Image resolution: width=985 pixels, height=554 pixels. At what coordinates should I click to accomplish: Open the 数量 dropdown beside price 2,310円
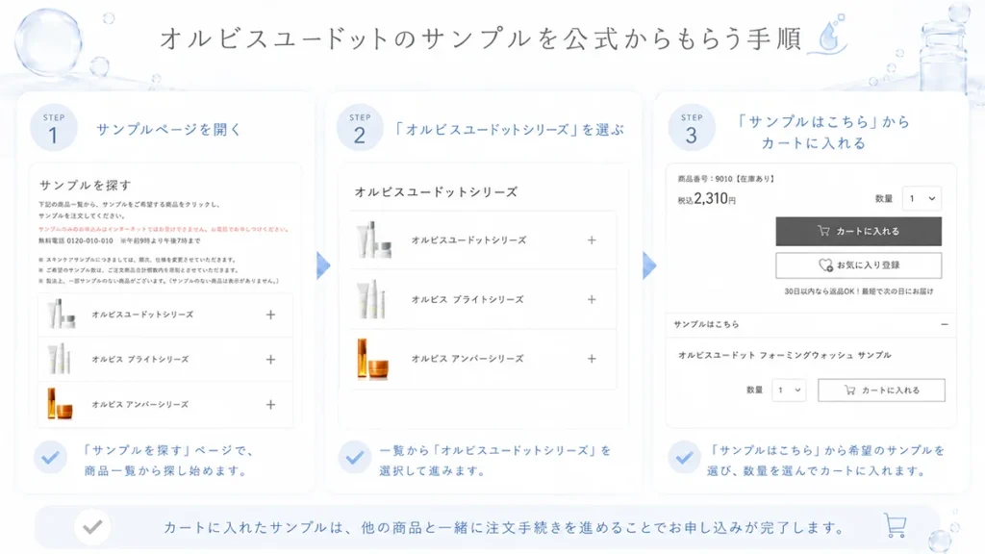pyautogui.click(x=922, y=198)
